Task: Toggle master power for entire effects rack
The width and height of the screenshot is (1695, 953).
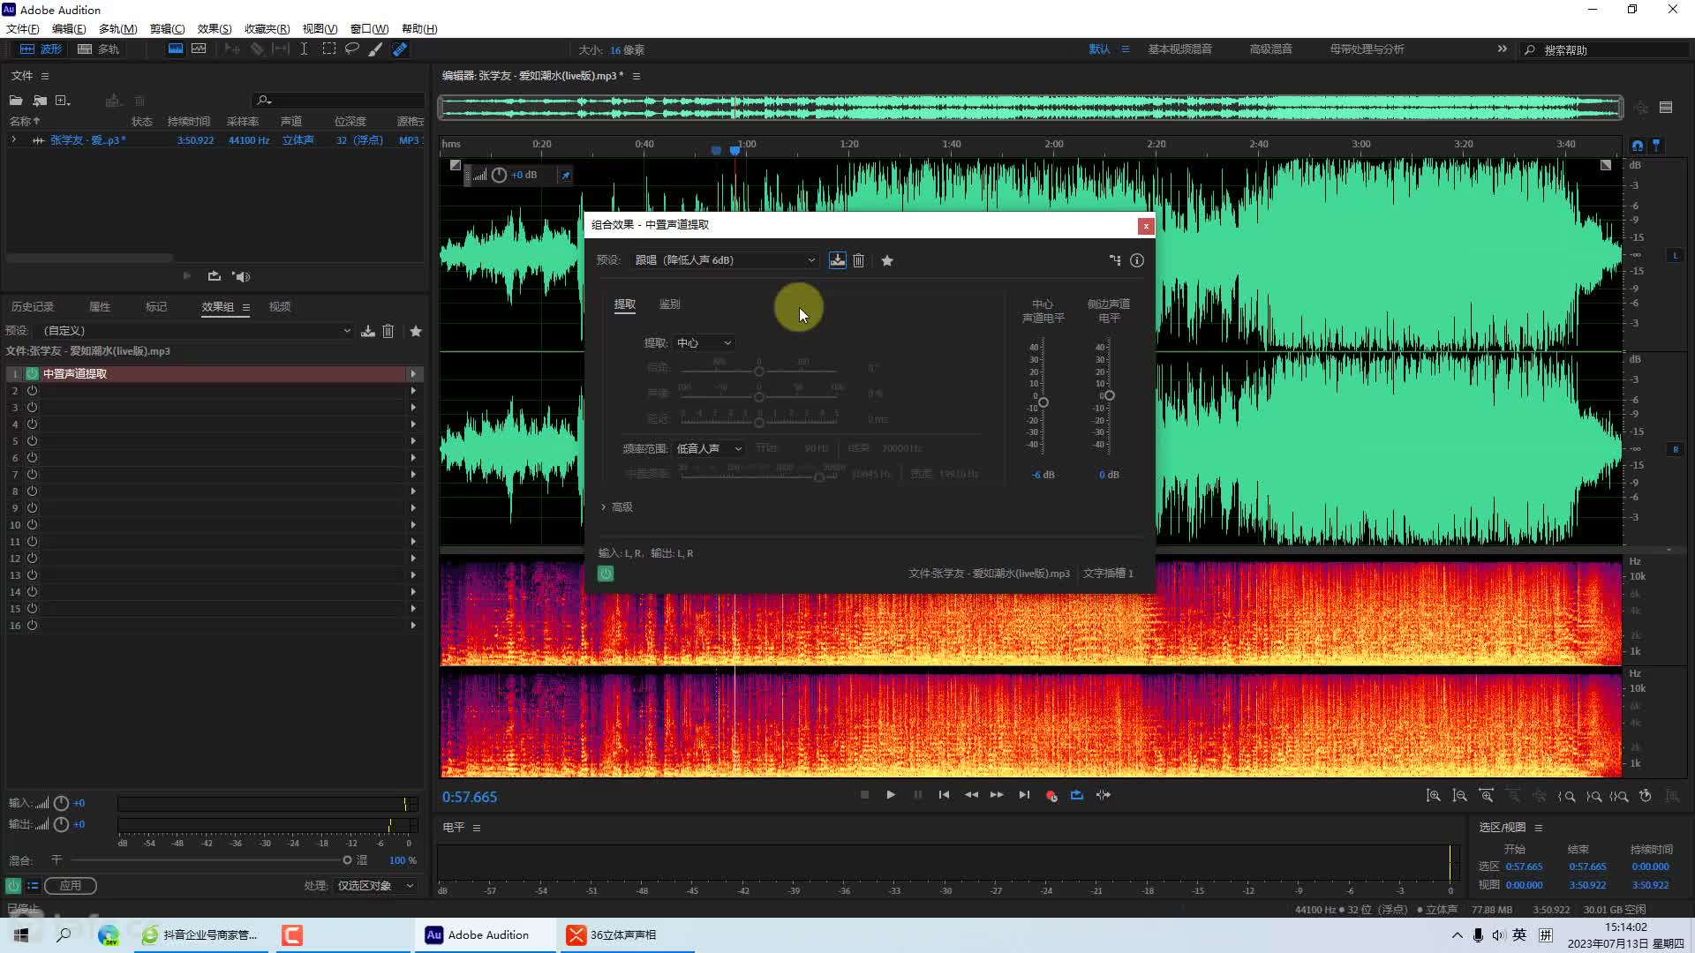Action: [13, 885]
